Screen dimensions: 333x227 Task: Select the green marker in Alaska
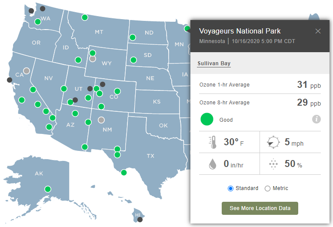(48, 189)
